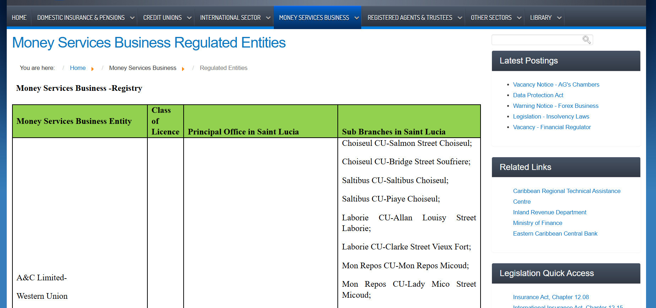Open Legislation - Insolvency Laws posting
Screen dimensions: 656x308
[x=551, y=116]
